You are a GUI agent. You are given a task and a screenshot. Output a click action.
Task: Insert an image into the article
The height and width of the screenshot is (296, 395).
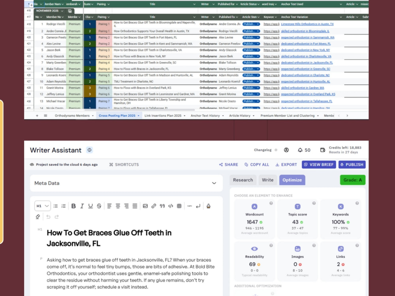145,206
